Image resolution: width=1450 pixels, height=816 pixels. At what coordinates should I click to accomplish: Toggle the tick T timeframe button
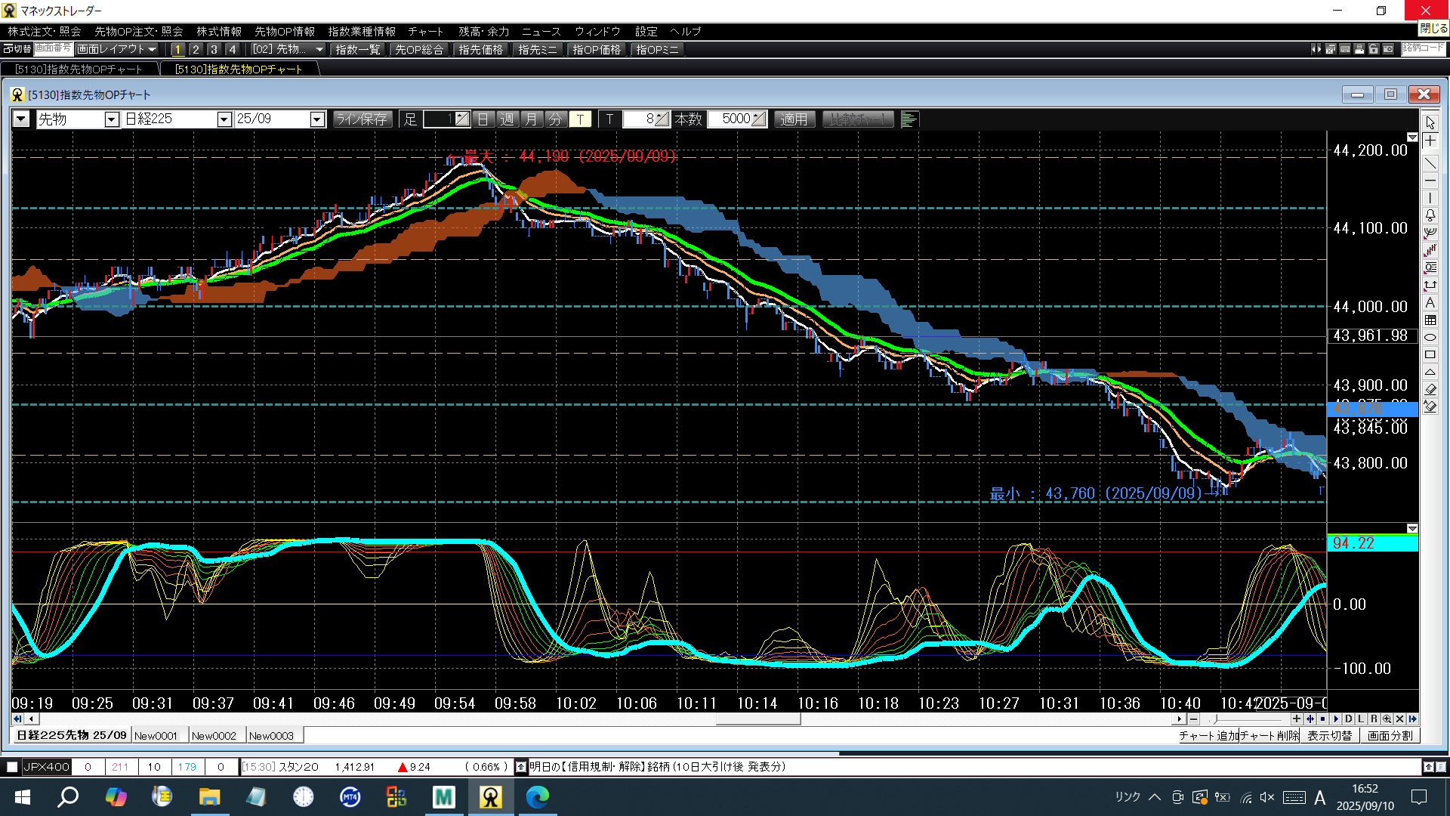coord(580,119)
